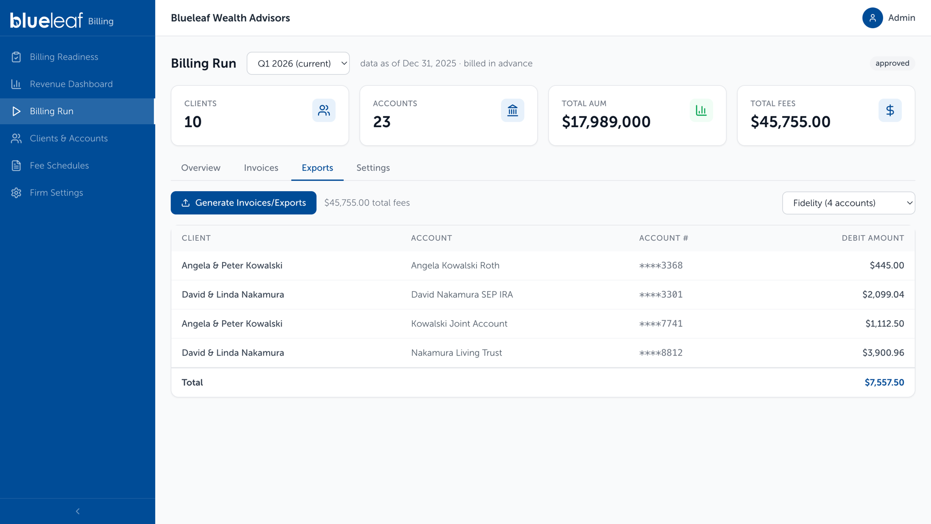931x524 pixels.
Task: Click the Admin user avatar icon
Action: point(872,18)
